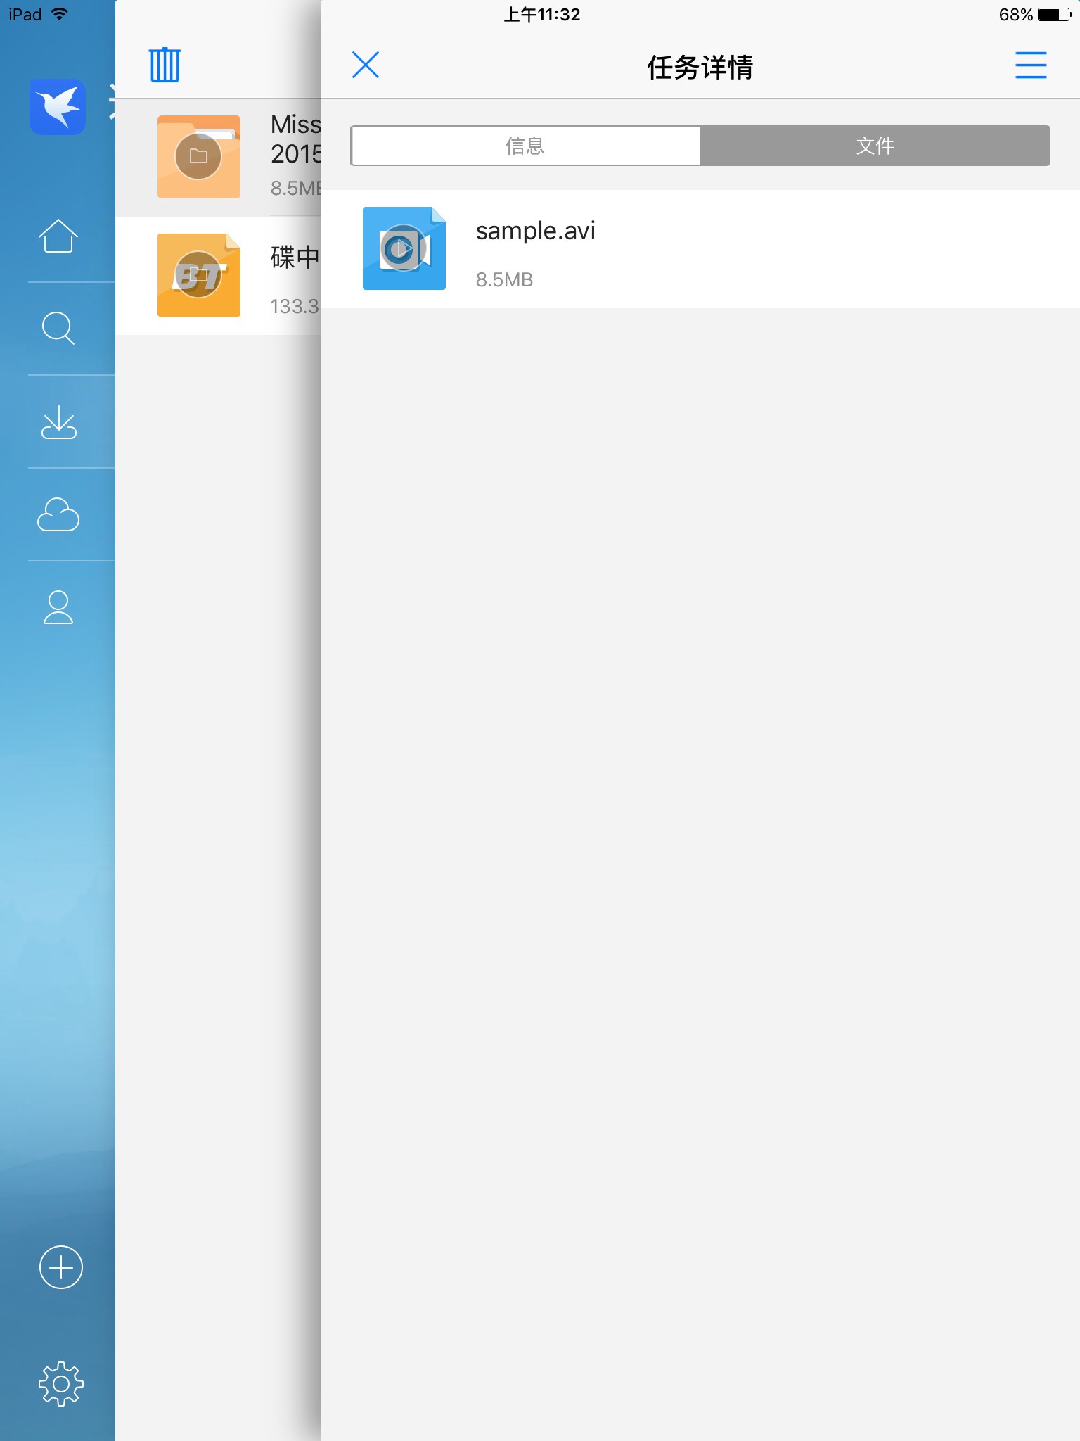Tap the orange BT file icon

[199, 275]
